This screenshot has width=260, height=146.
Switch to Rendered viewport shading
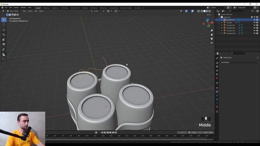click(210, 11)
